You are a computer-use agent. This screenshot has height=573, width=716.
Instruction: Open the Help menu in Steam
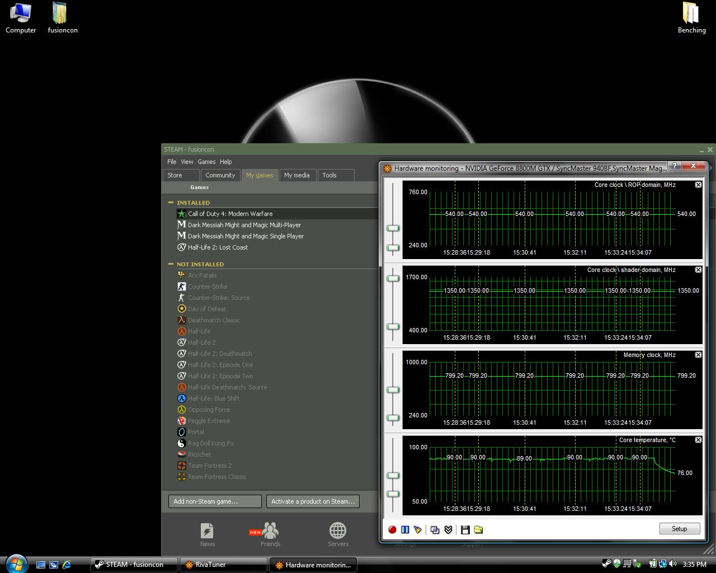coord(226,162)
